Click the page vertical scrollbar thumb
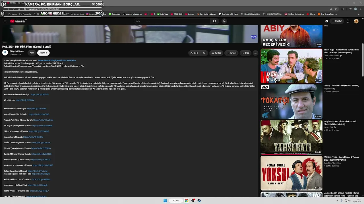This screenshot has width=364, height=204. pos(363,59)
